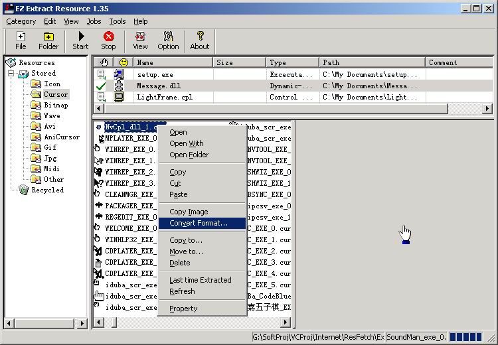Click the Path column header

pos(372,62)
